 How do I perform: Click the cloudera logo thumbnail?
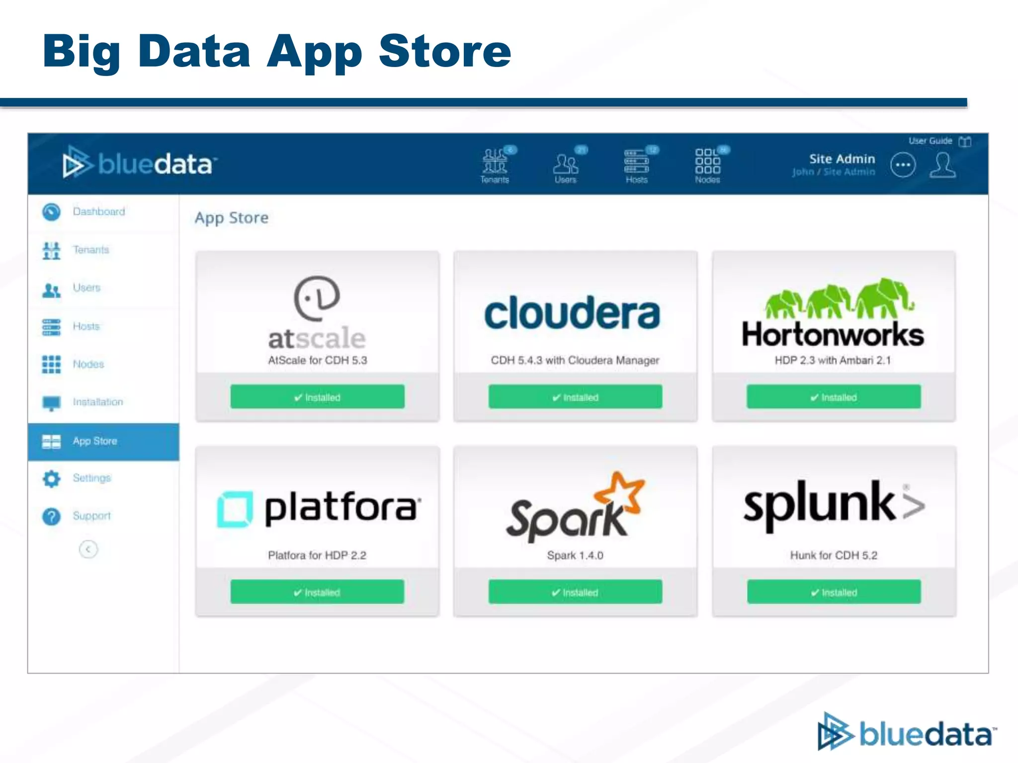point(572,313)
